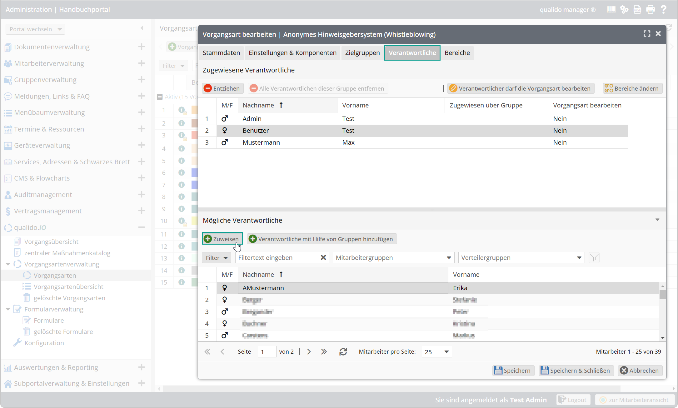Viewport: 678px width, 408px height.
Task: Open the Mitarbeitergruppen dropdown
Action: point(393,258)
